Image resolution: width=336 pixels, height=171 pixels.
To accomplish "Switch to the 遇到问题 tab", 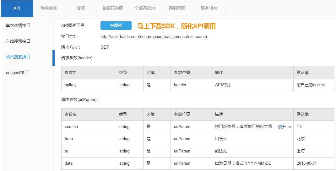I will [177, 8].
